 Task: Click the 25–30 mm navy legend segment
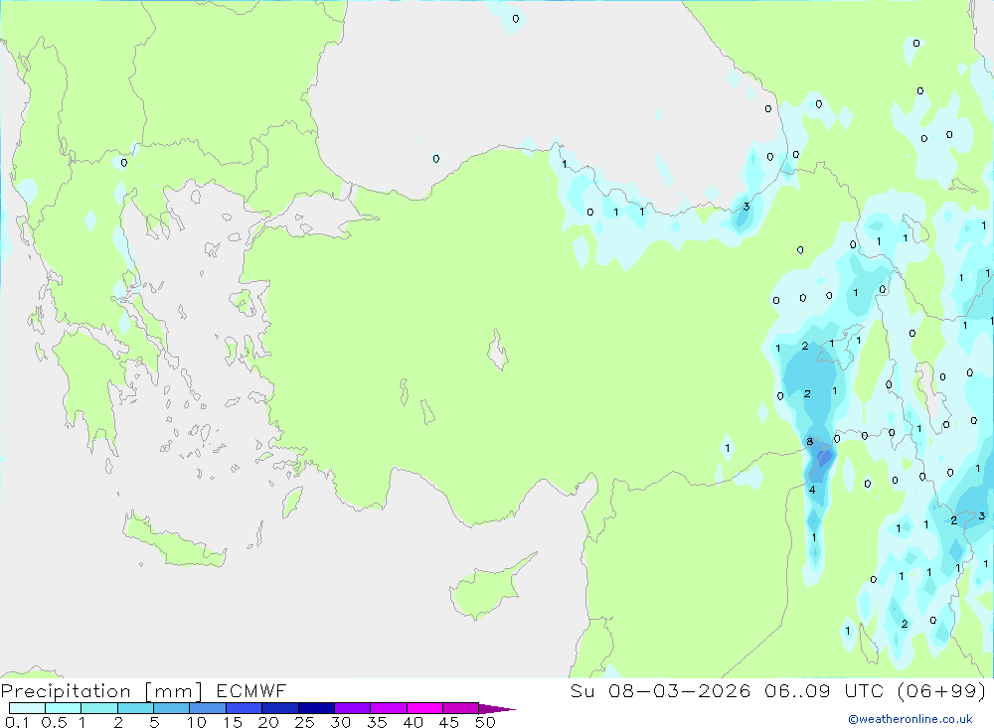click(x=316, y=708)
